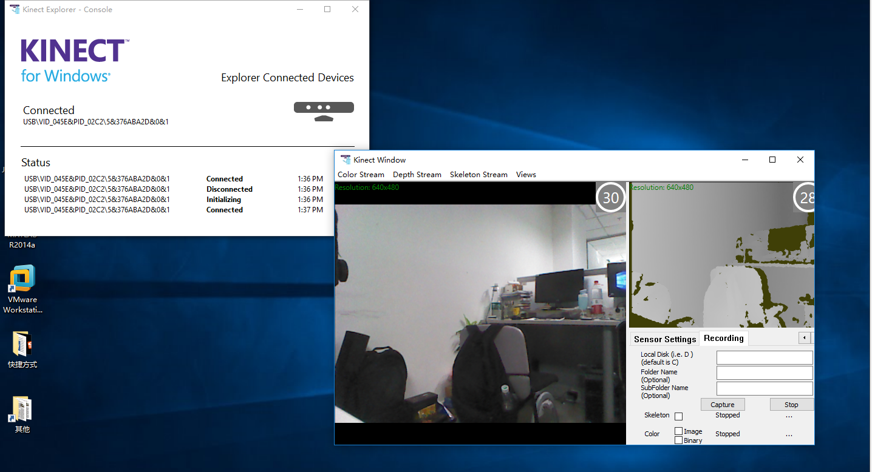Open the Skeleton Stream menu
Viewport: 872px width, 472px height.
point(479,174)
